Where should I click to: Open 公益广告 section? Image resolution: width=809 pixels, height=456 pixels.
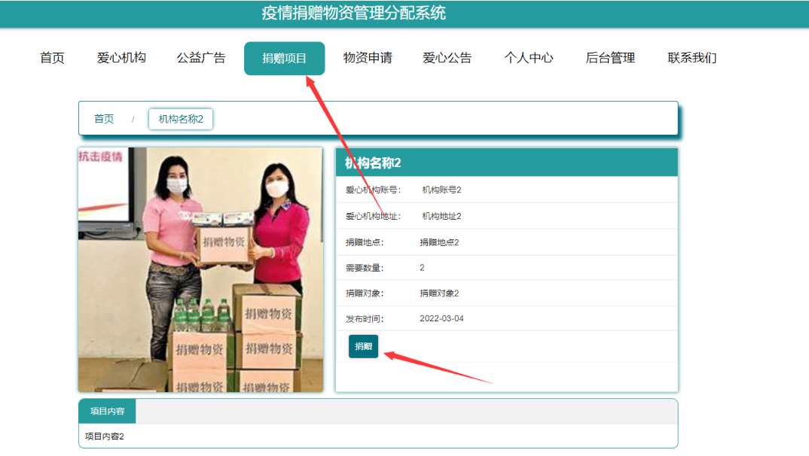(x=201, y=58)
